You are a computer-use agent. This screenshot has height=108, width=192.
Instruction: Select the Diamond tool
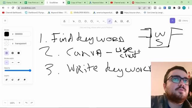point(85,21)
